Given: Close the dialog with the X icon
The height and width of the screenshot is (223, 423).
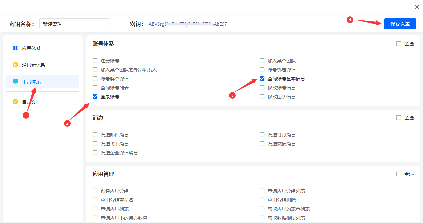Looking at the screenshot, I should [417, 7].
